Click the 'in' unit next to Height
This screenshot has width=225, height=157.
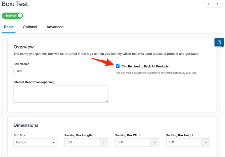coord(206,142)
